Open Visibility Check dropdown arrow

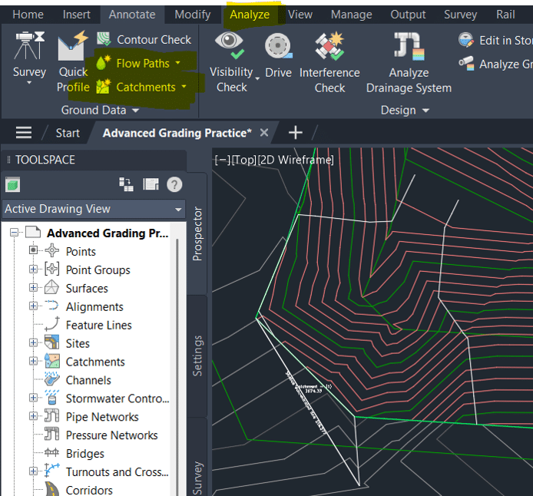[257, 79]
